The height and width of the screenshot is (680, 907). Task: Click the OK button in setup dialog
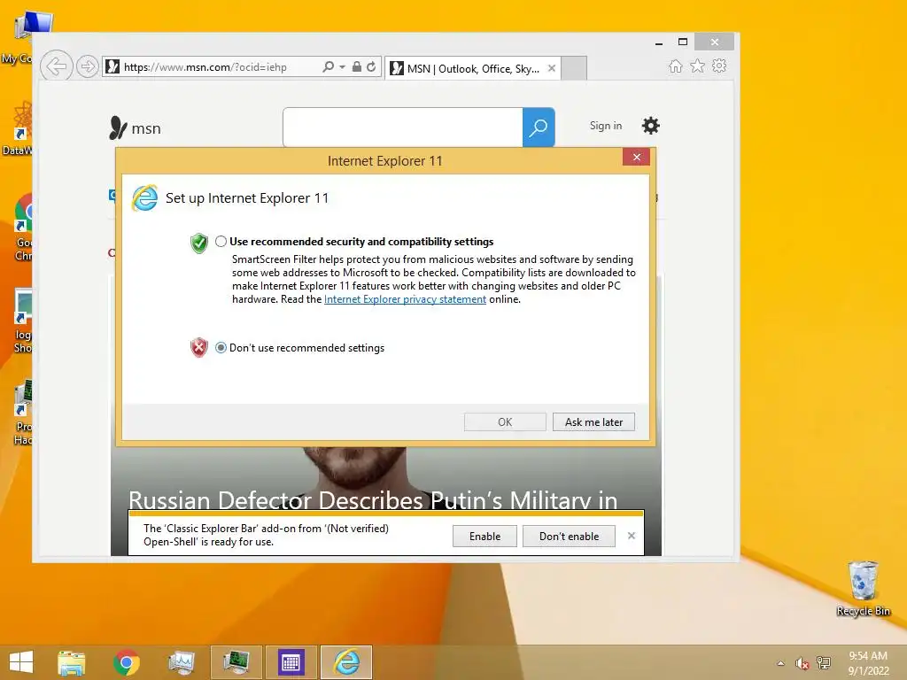[505, 422]
